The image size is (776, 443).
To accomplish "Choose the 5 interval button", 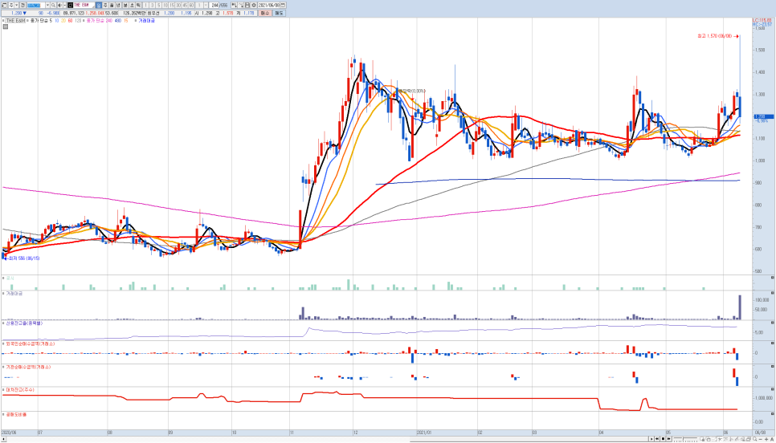I will pyautogui.click(x=159, y=5).
